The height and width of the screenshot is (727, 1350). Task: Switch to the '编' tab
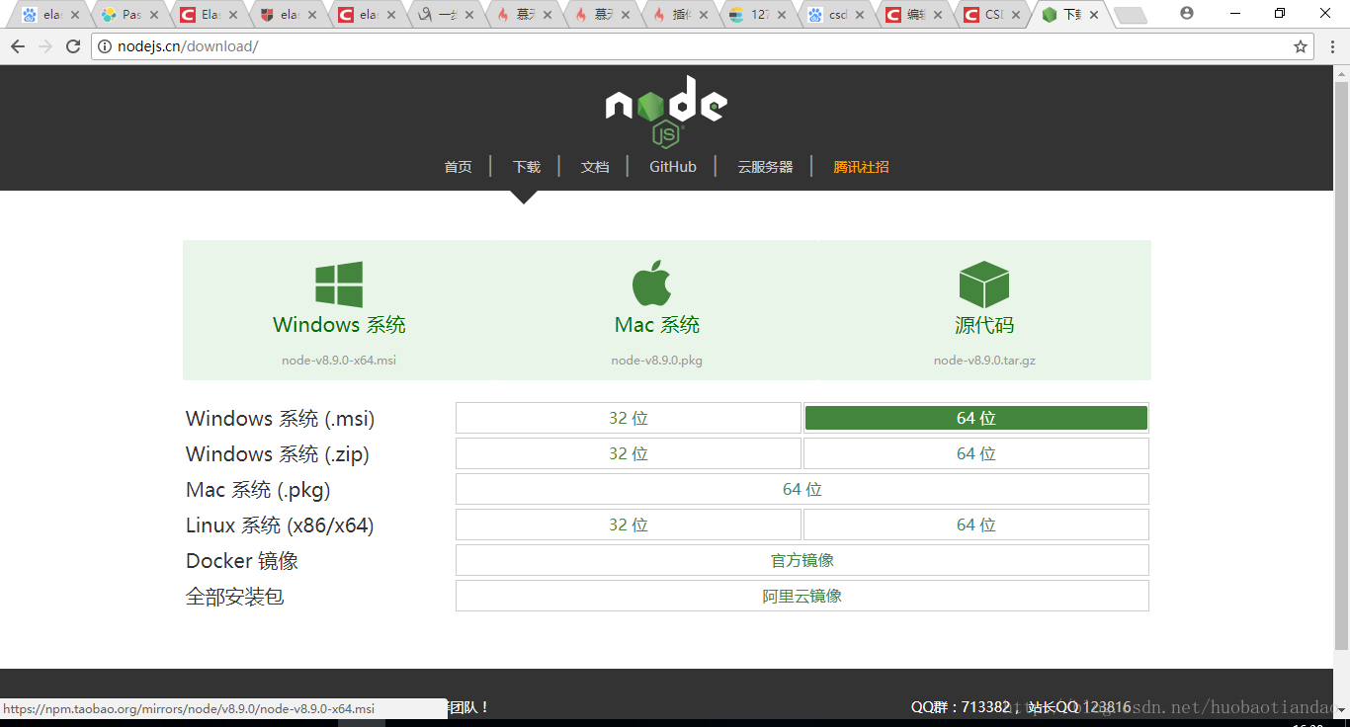913,15
